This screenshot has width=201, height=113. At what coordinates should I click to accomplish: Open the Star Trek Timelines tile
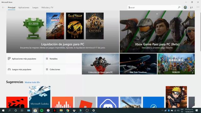point(138,64)
